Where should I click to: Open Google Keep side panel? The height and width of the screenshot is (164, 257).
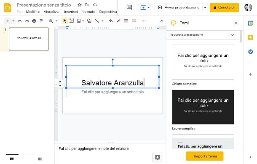click(x=250, y=37)
